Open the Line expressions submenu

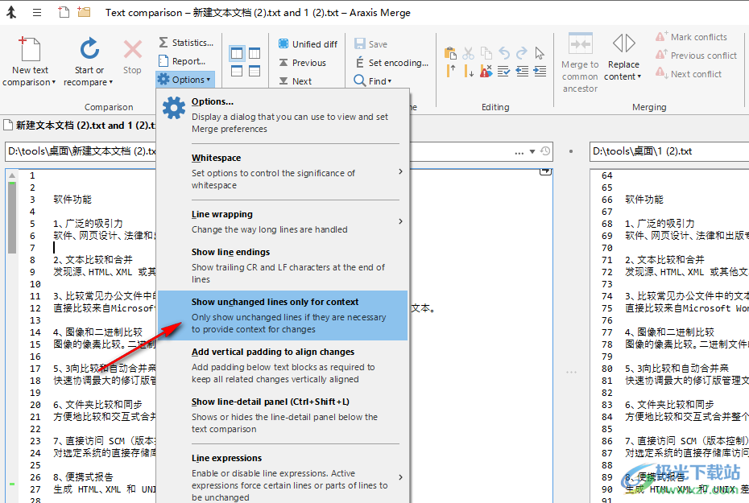[283, 477]
